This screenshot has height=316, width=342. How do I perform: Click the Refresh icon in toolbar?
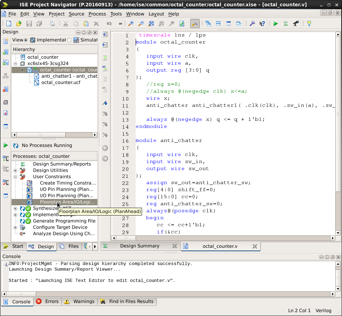pyautogui.click(x=182, y=24)
